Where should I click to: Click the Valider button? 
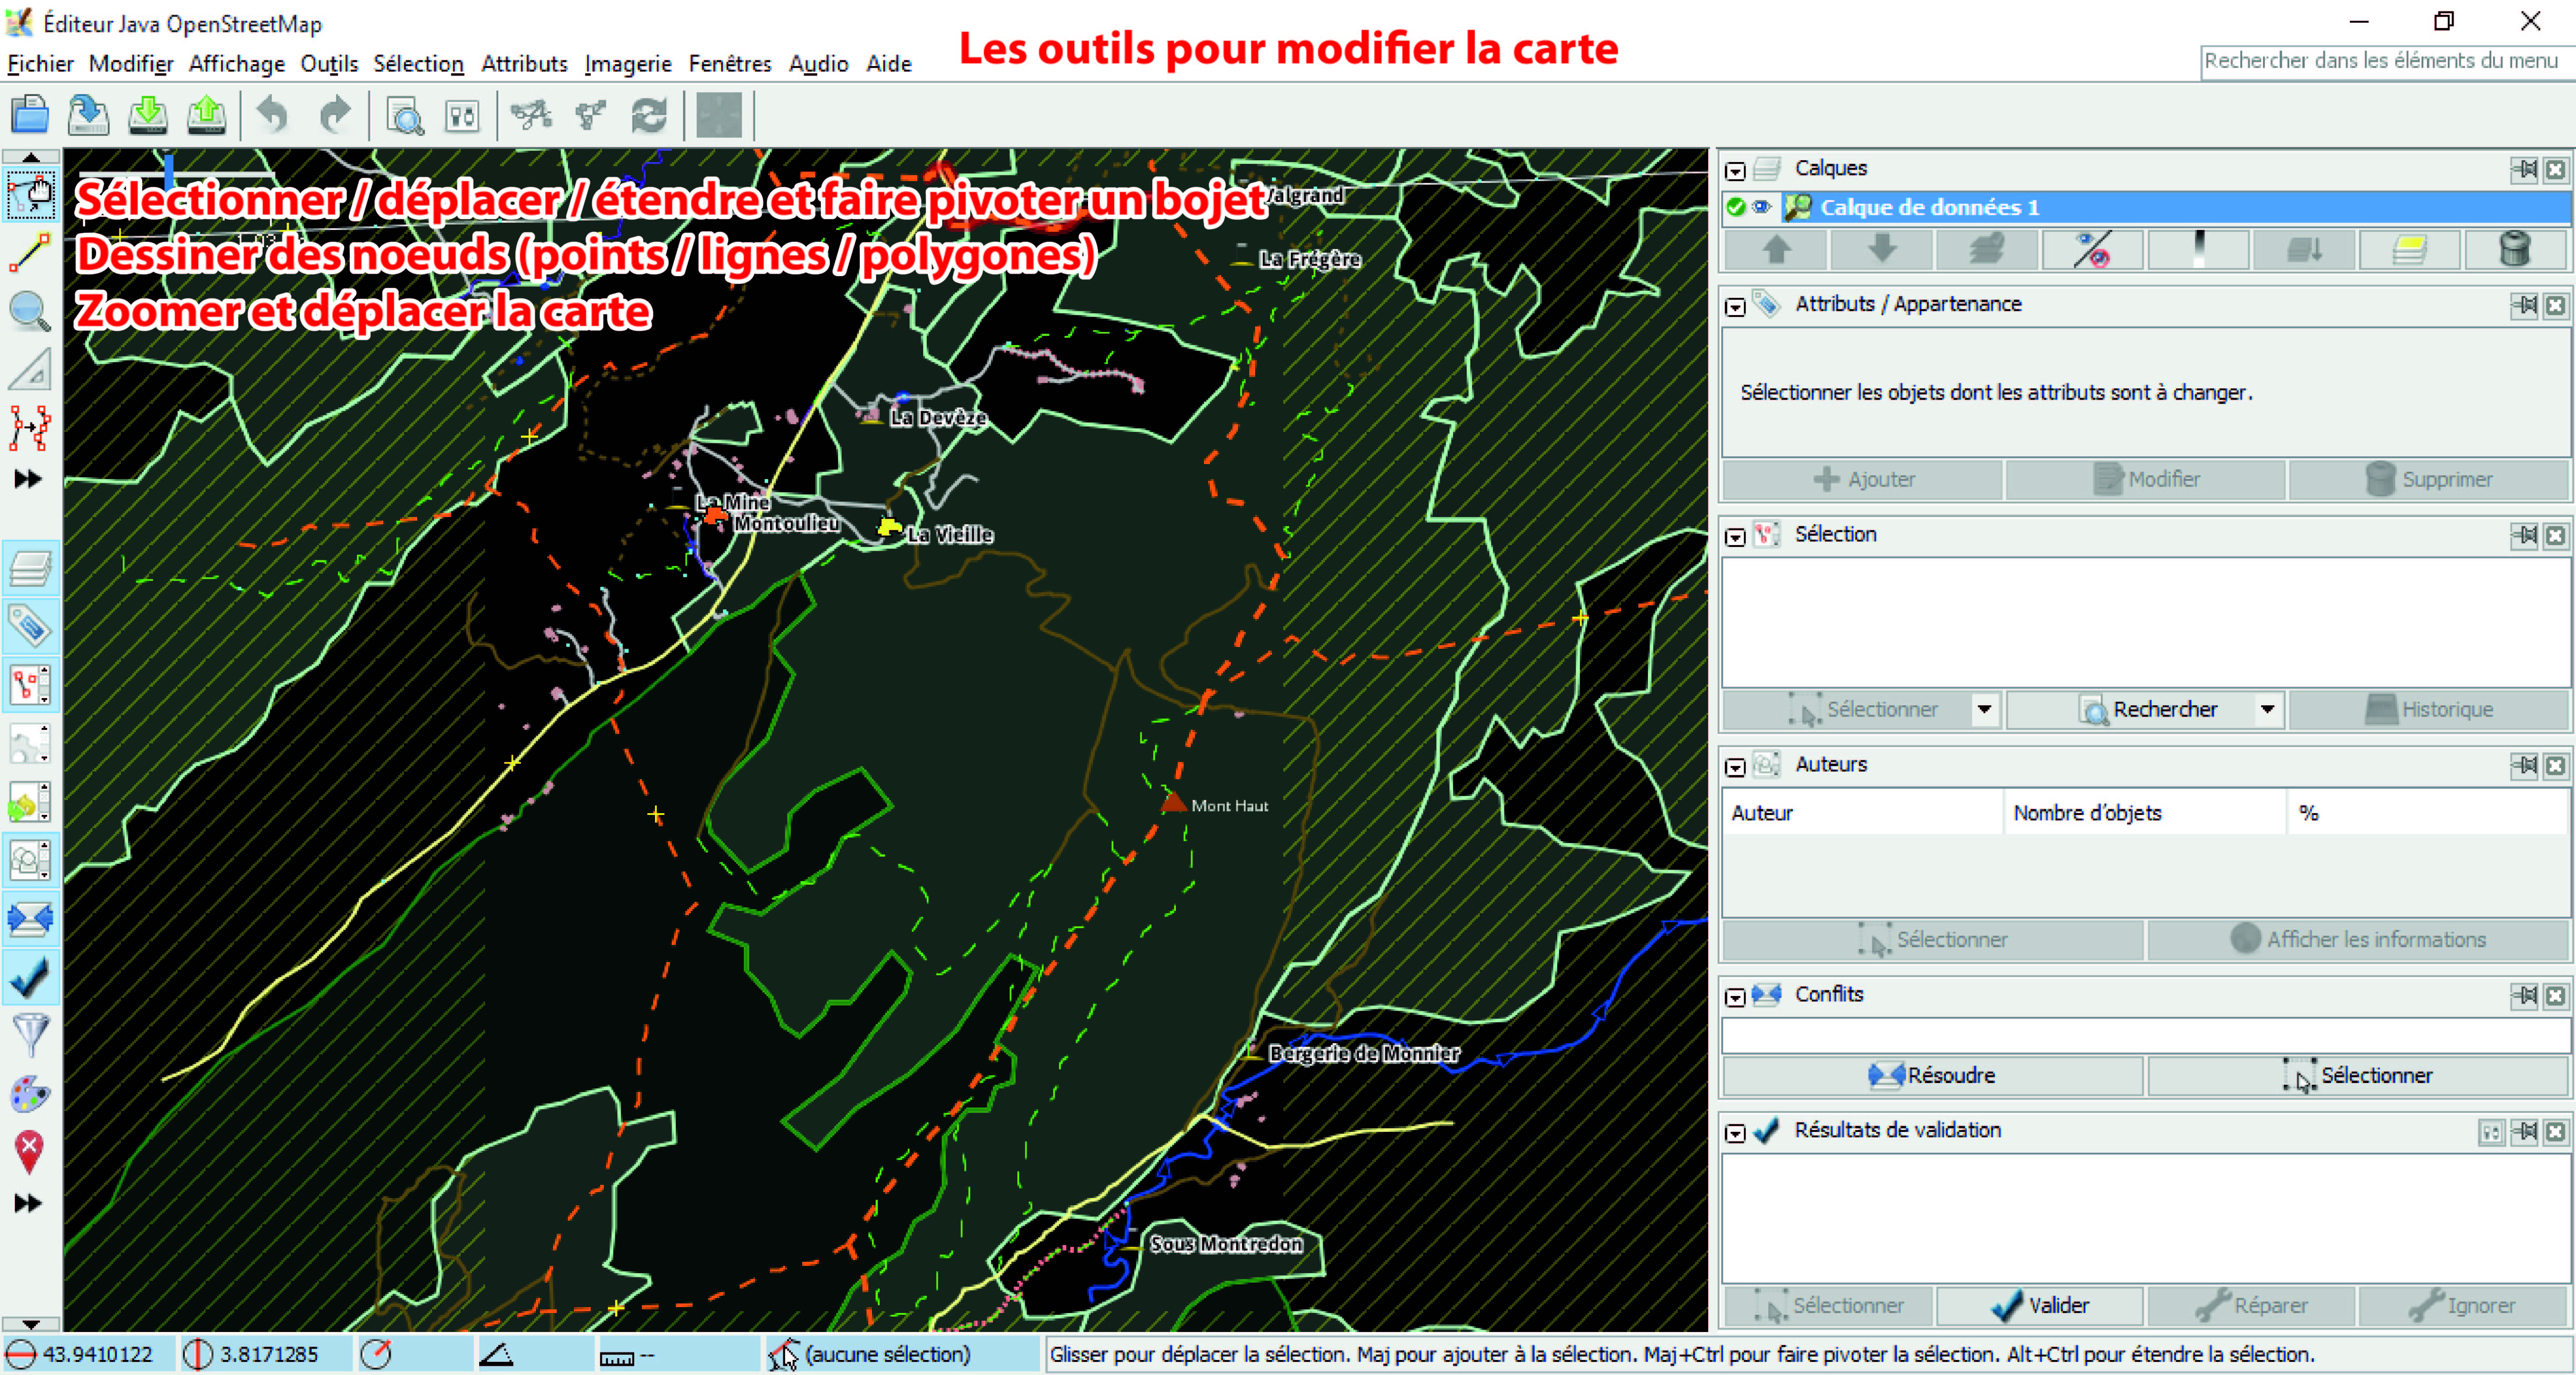(x=2039, y=1305)
